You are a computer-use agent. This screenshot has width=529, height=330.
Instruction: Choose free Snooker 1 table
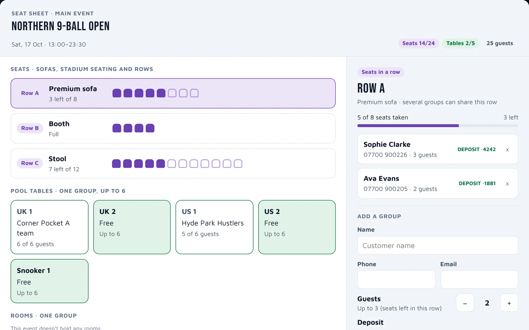pyautogui.click(x=50, y=281)
